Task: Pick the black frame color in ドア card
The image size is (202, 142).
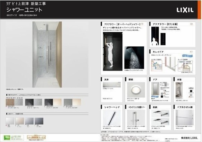Action: tap(162, 96)
